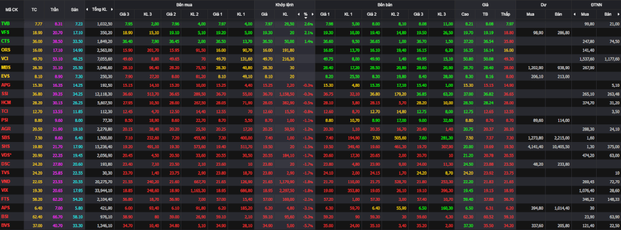Click the Tổng KL column header

[x=99, y=8]
